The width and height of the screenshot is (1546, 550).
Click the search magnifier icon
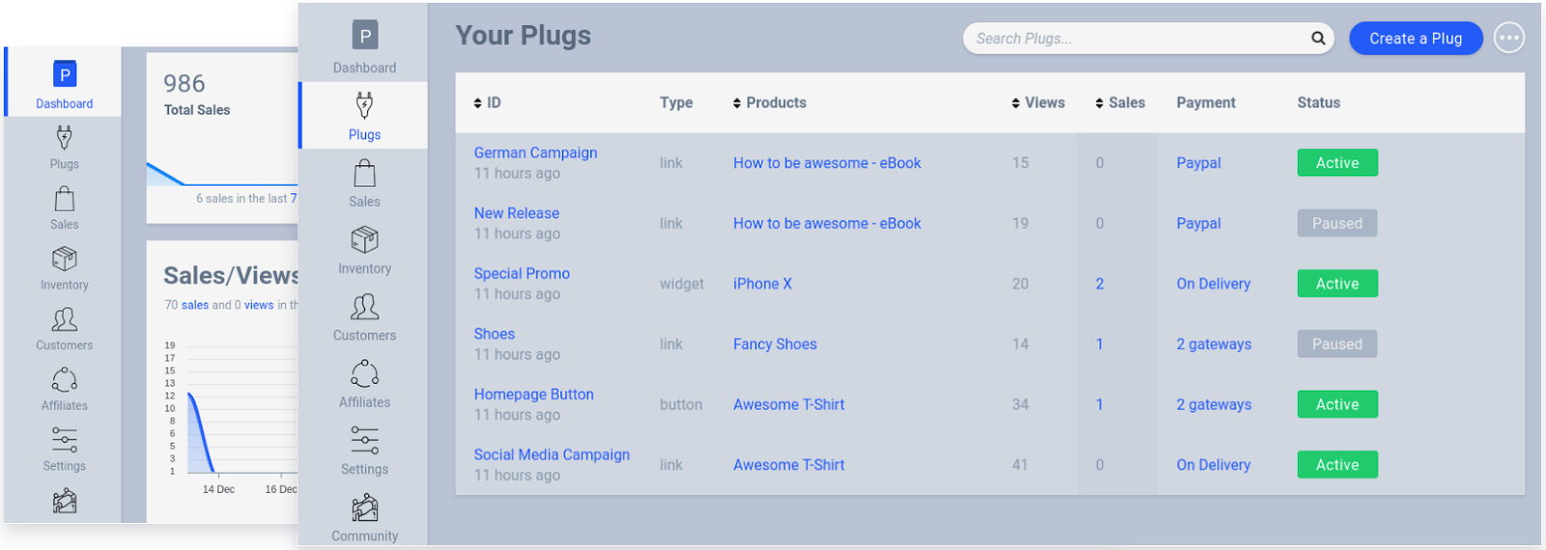pyautogui.click(x=1318, y=39)
